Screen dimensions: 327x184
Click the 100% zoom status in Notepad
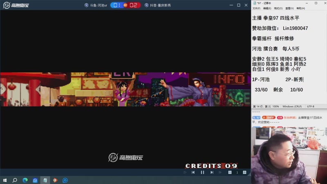(x=275, y=106)
